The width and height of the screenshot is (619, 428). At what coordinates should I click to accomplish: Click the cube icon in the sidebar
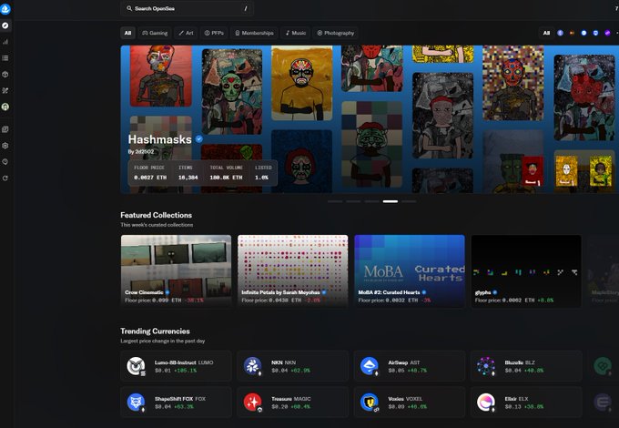click(x=5, y=74)
